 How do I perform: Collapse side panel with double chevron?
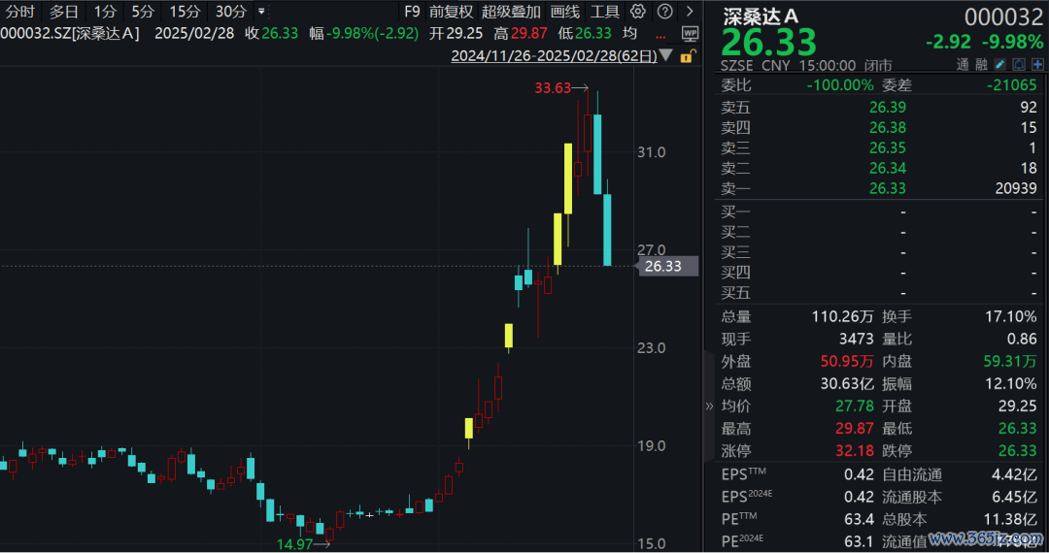[709, 406]
